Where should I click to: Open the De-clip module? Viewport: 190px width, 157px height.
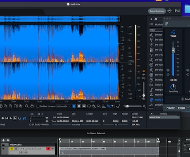(156, 50)
